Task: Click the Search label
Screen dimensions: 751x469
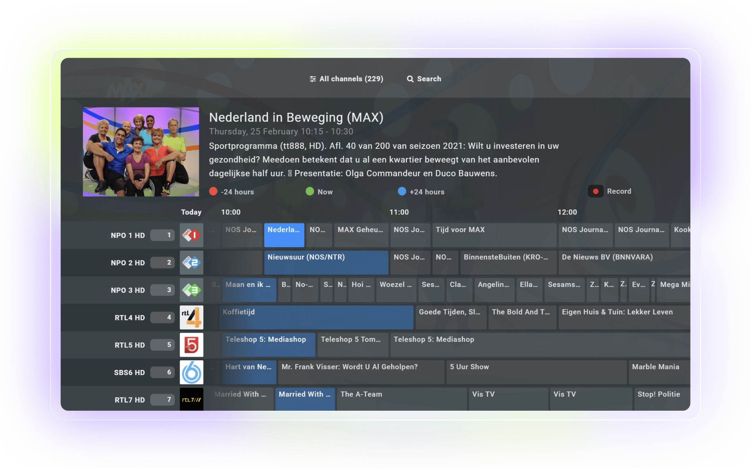Action: (x=429, y=79)
